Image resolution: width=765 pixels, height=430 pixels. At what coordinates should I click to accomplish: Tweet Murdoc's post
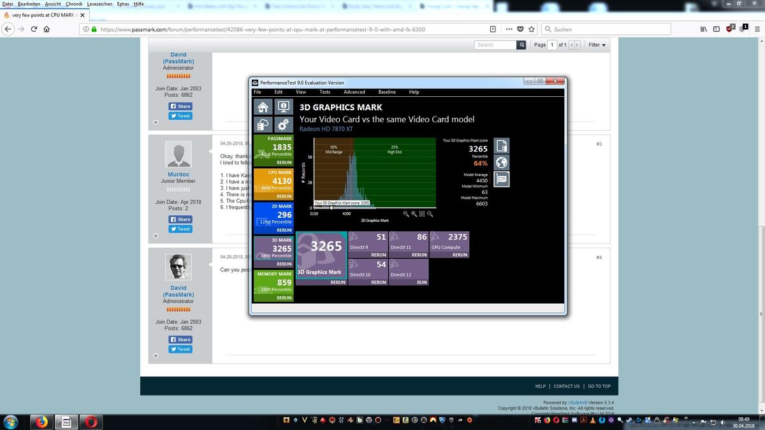180,229
